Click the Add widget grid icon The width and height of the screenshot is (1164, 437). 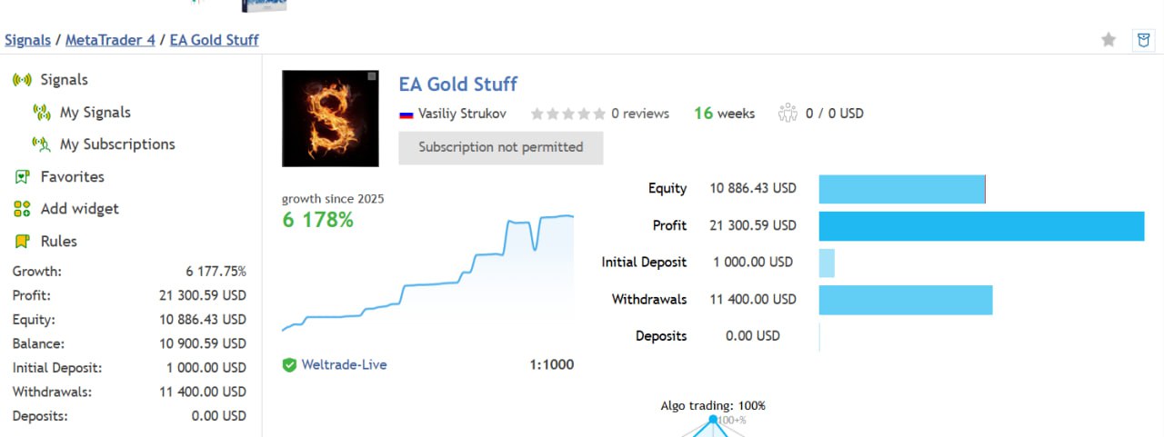tap(23, 209)
